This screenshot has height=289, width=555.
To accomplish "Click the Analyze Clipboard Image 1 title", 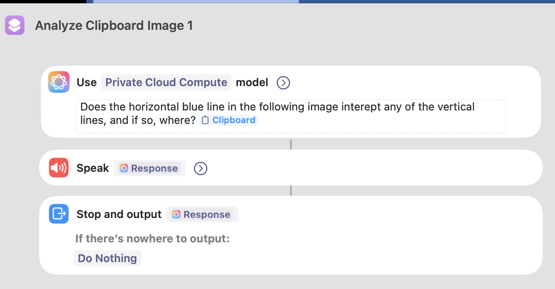I will pos(114,26).
